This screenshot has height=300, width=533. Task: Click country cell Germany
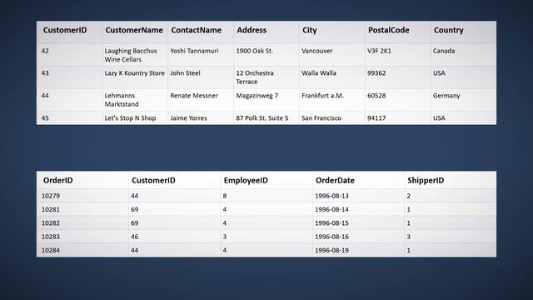pyautogui.click(x=446, y=96)
